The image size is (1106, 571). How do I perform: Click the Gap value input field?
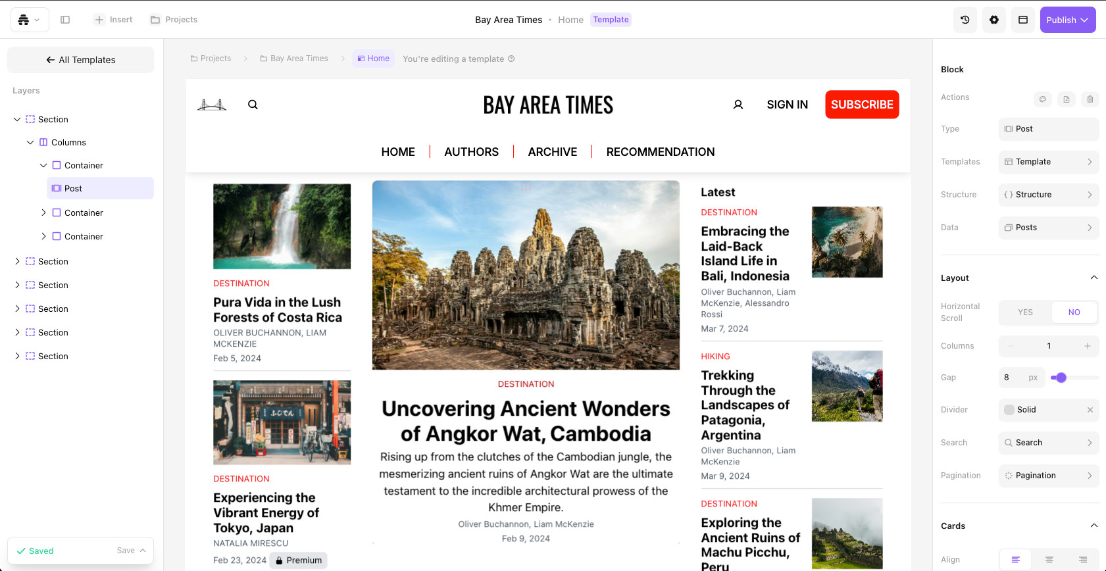pos(1021,378)
